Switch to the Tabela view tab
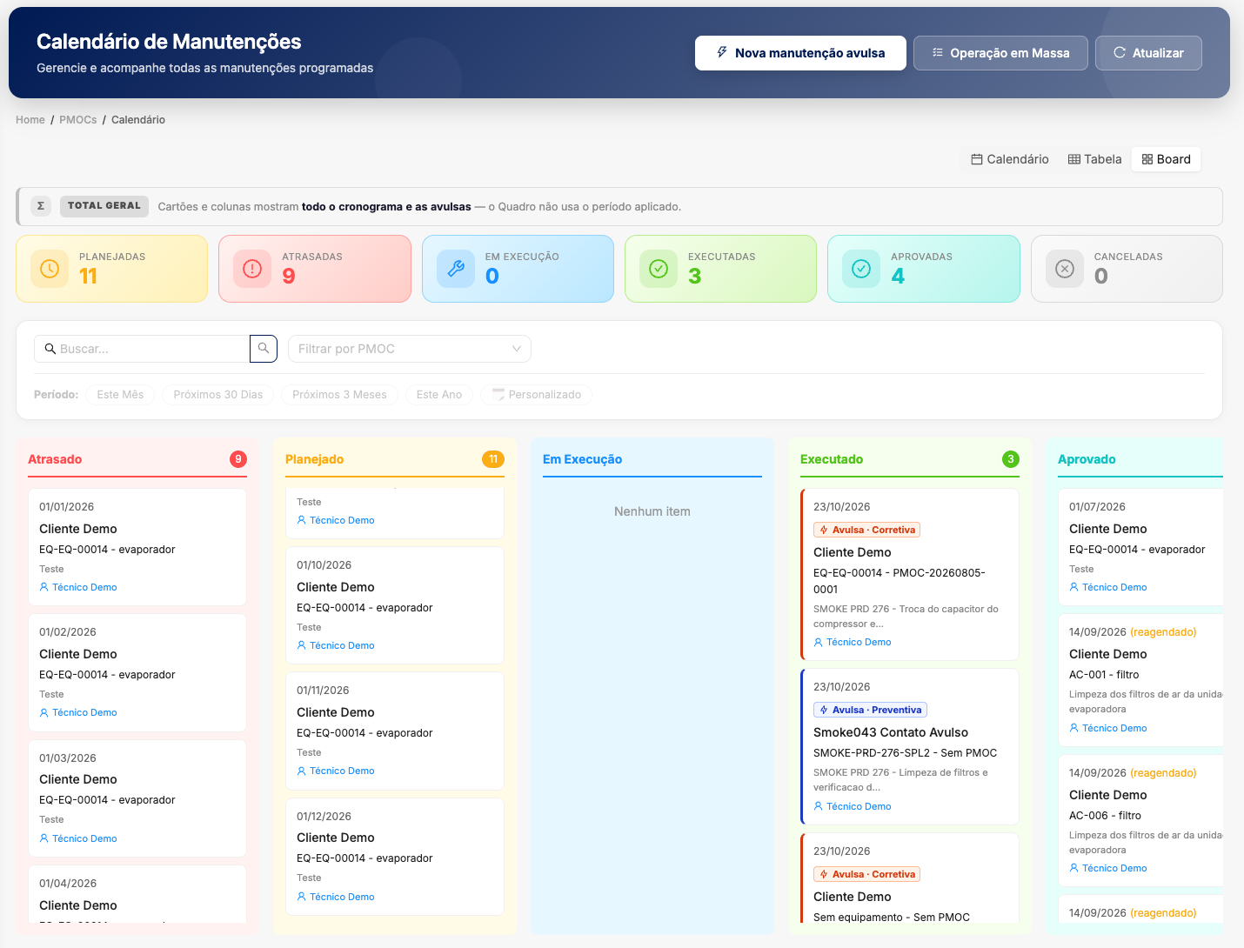The width and height of the screenshot is (1244, 948). pos(1095,159)
